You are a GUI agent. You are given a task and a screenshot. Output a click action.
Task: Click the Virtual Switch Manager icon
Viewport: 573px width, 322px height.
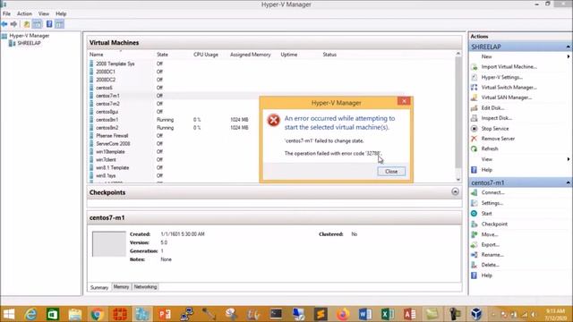(474, 88)
